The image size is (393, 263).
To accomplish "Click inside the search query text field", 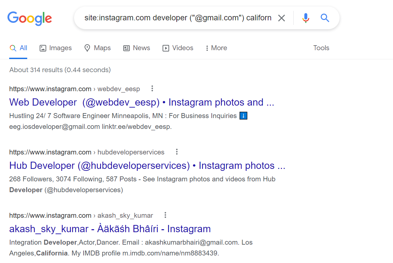I will click(177, 18).
